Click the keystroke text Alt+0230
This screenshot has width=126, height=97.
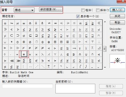click(x=118, y=50)
